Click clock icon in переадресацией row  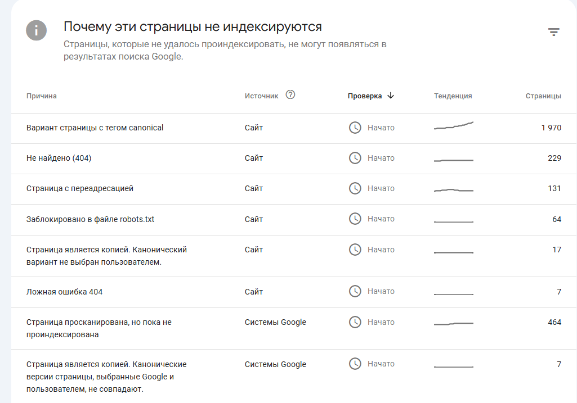355,188
